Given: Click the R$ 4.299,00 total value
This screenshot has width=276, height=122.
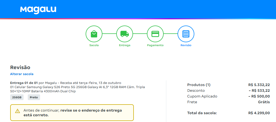Looking at the screenshot, I should pyautogui.click(x=259, y=113).
